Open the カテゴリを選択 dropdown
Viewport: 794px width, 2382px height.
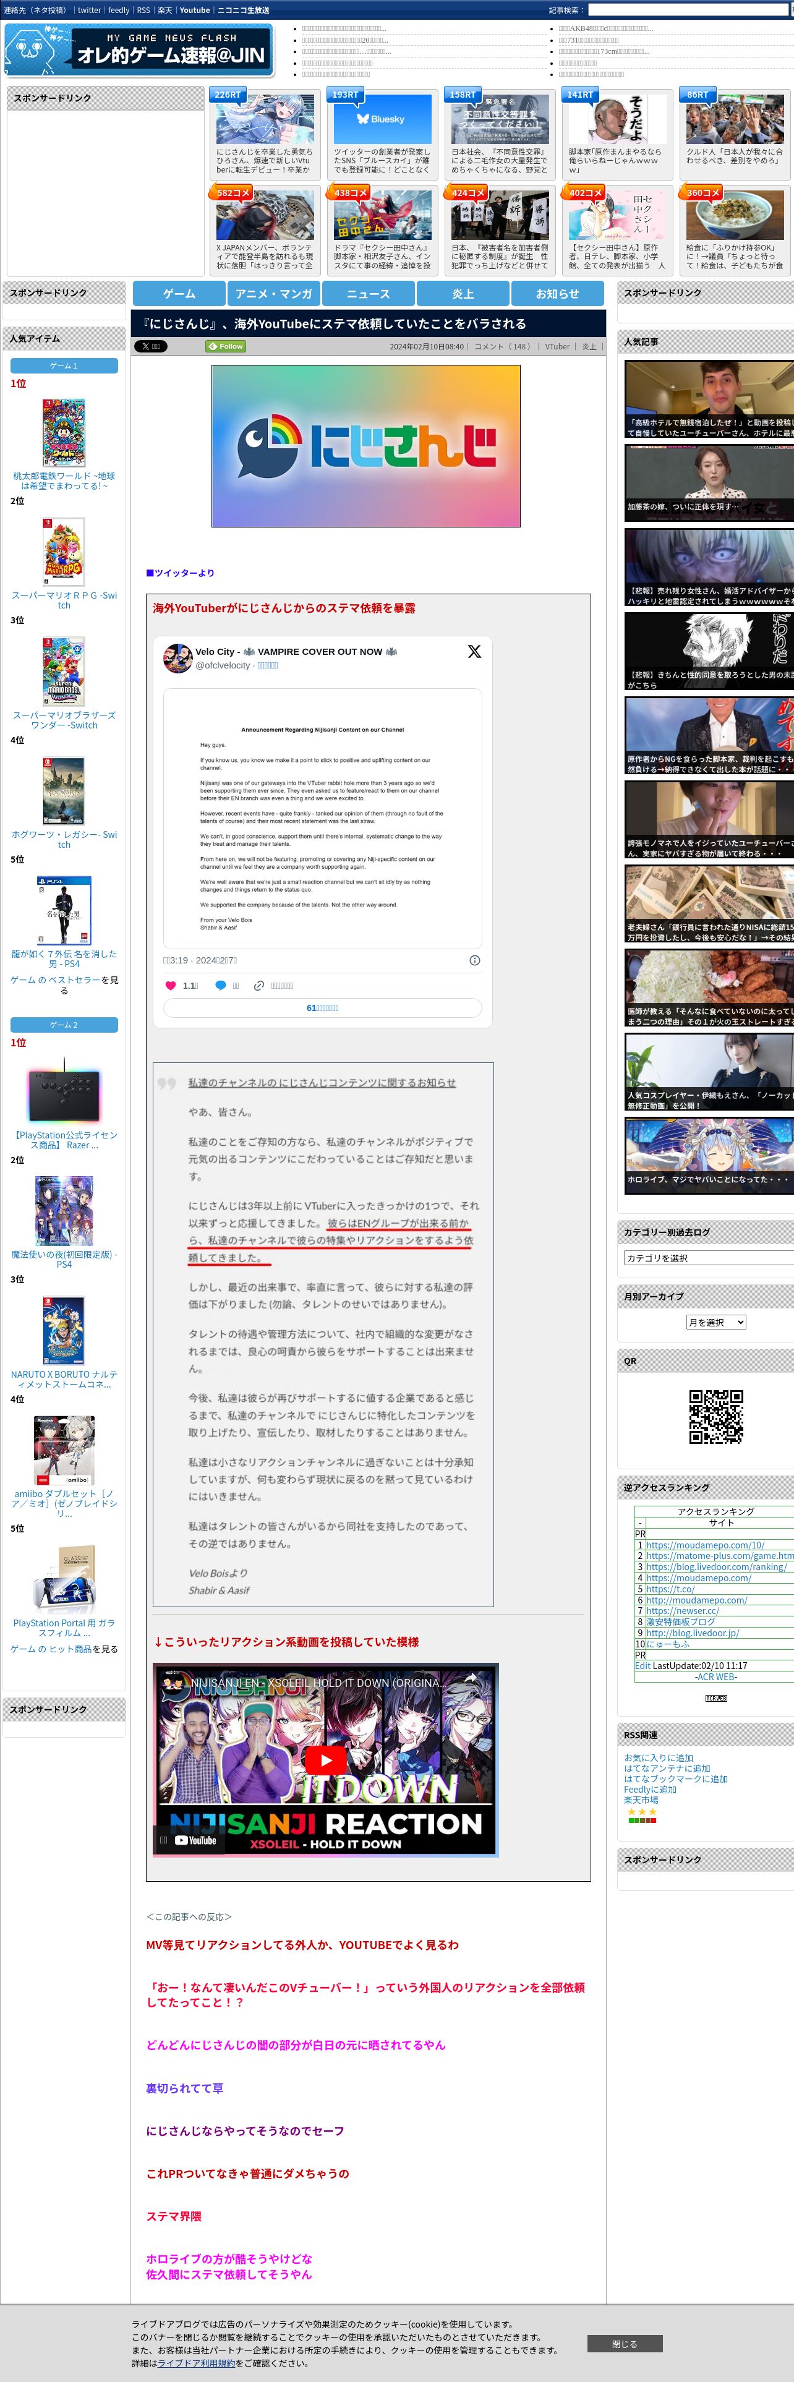pyautogui.click(x=709, y=1258)
